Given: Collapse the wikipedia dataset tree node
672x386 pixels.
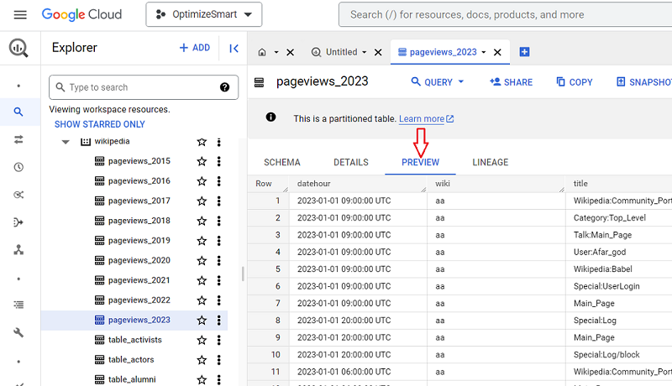Looking at the screenshot, I should tap(66, 142).
